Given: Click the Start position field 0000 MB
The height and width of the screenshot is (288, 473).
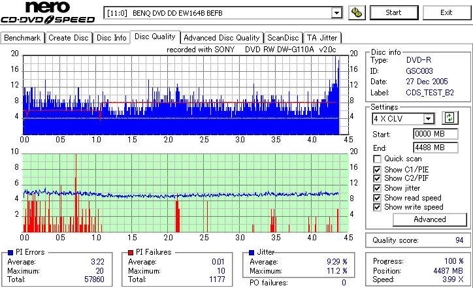Looking at the screenshot, I should click(x=435, y=134).
